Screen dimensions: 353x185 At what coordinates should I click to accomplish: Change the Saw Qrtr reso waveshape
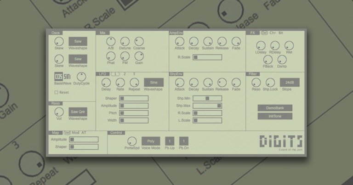pos(78,112)
